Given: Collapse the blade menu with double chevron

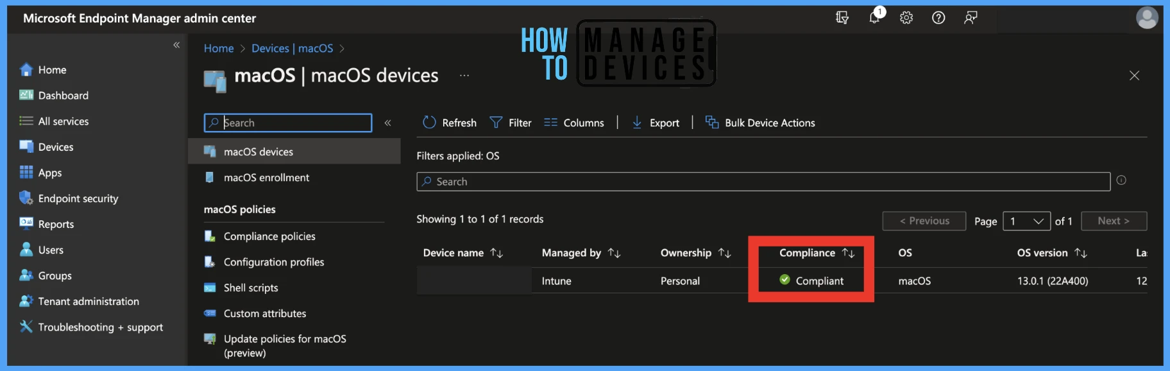Looking at the screenshot, I should tap(387, 123).
